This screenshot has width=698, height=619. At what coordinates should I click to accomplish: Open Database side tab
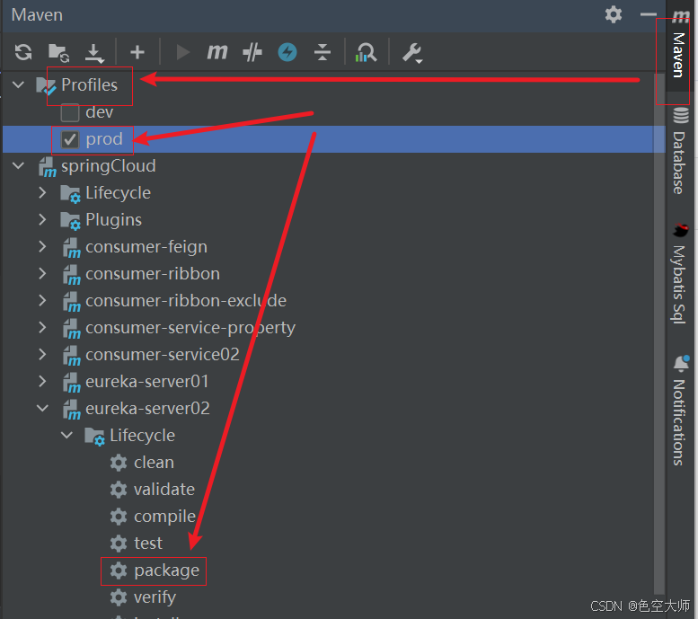[680, 152]
